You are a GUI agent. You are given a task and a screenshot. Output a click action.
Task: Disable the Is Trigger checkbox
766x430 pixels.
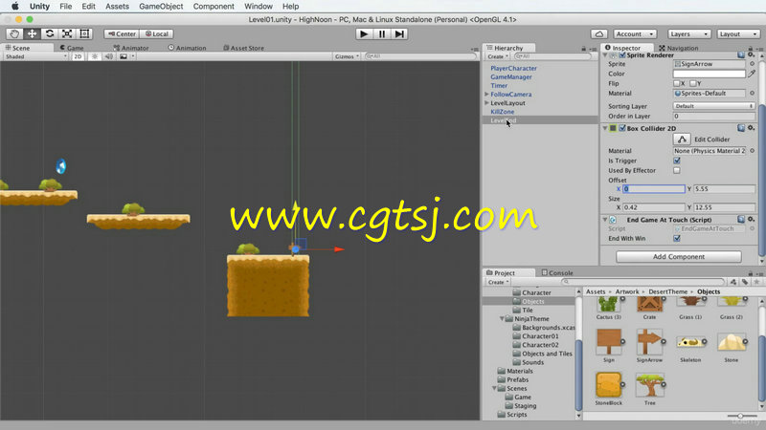point(677,161)
